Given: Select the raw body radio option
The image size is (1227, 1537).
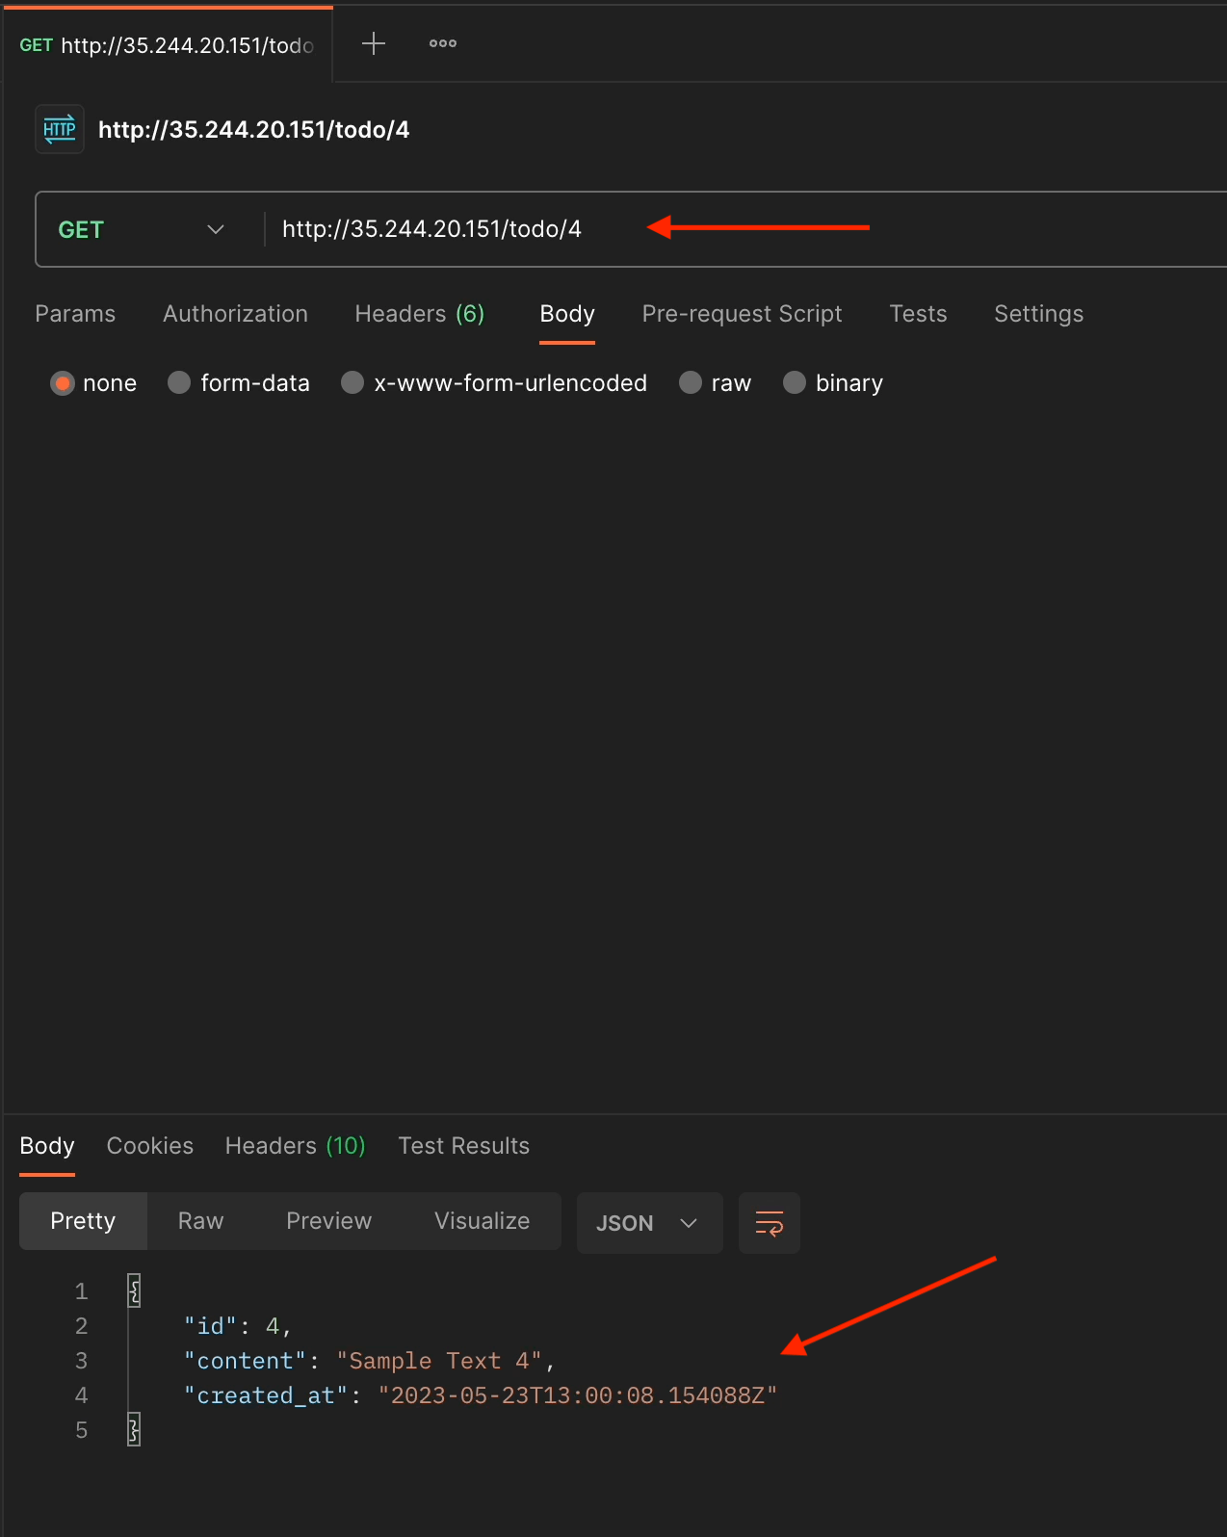Looking at the screenshot, I should (691, 383).
